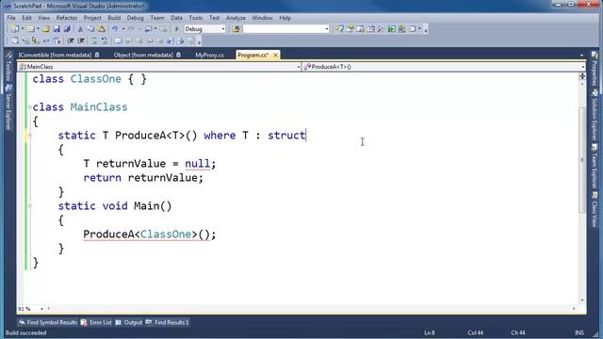Click the Paste clipboard icon
The width and height of the screenshot is (603, 339).
(x=101, y=29)
